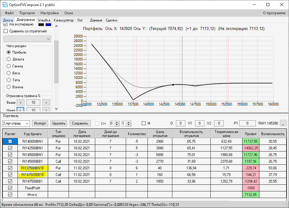Uncheck the RI142500BN1 row checkbox
Viewport: 289px width, 208px height.
click(x=10, y=148)
